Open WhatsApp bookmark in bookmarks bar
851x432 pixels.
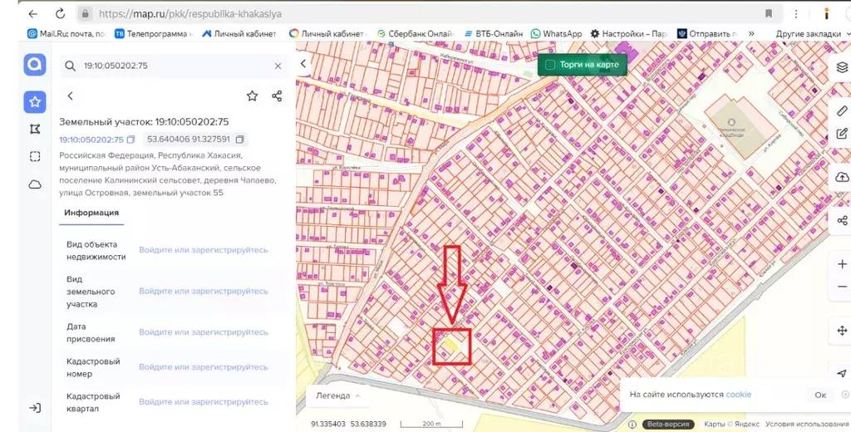pyautogui.click(x=556, y=33)
